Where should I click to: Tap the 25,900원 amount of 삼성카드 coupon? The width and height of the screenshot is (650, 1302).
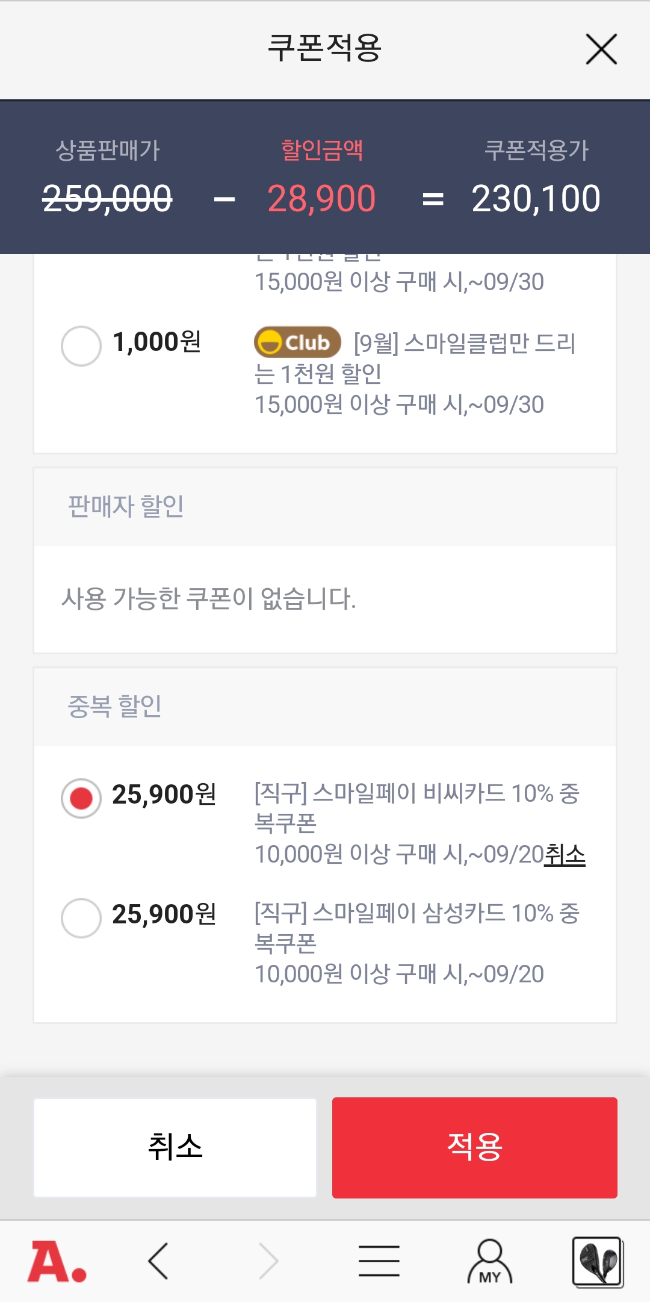164,914
